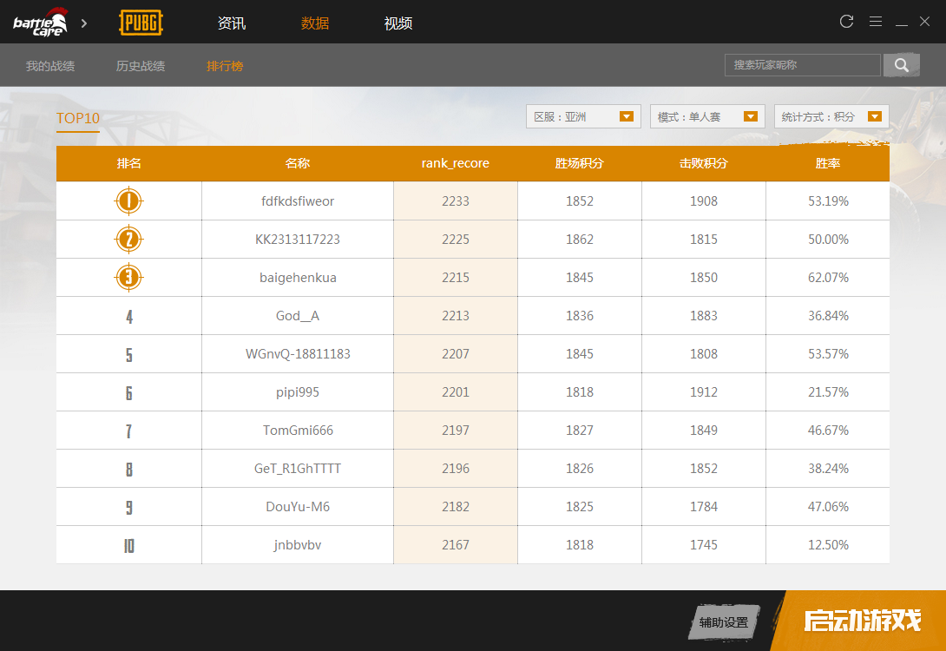This screenshot has height=651, width=946.
Task: Open the 排行榜 sub-tab
Action: pyautogui.click(x=225, y=66)
